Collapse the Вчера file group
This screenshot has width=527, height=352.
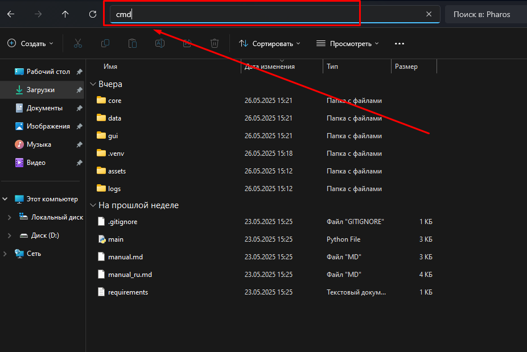click(x=93, y=84)
